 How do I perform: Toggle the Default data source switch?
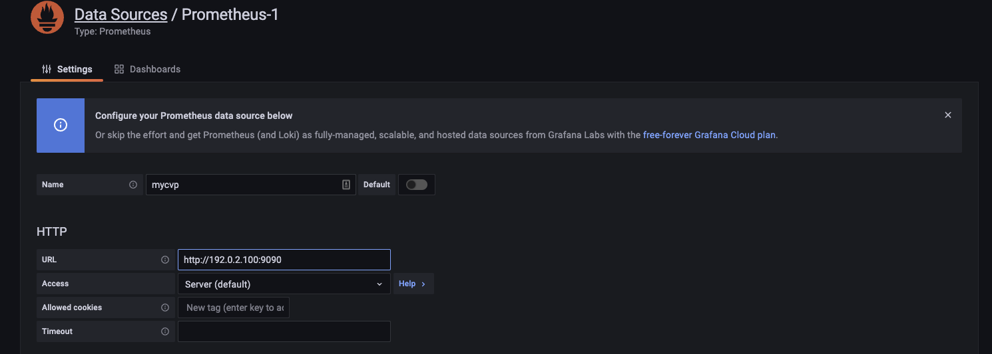(417, 185)
